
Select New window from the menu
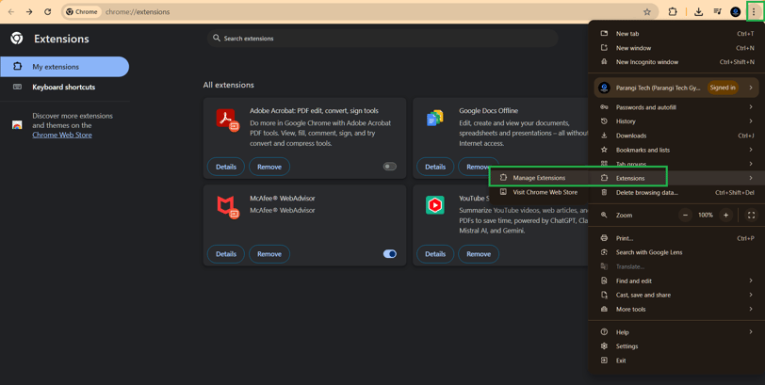676,48
